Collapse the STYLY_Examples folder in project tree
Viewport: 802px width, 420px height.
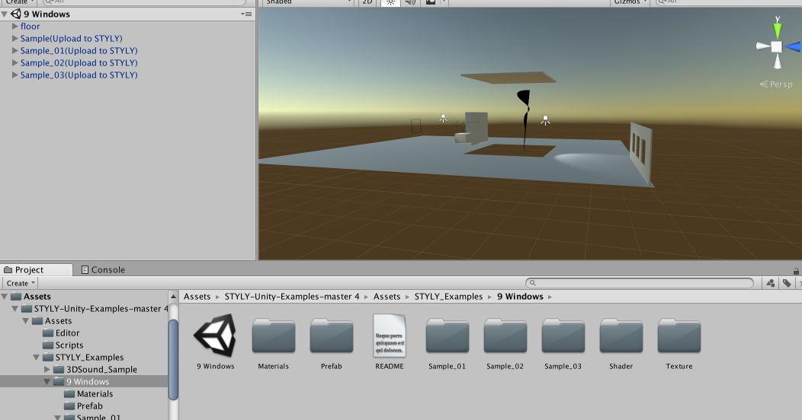click(37, 358)
